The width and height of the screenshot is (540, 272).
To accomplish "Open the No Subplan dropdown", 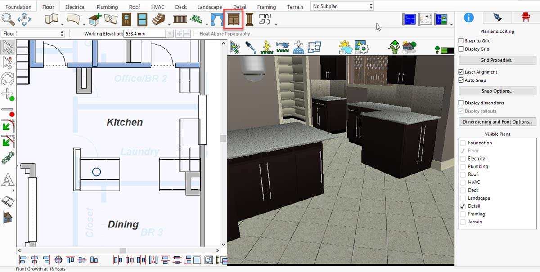I will coord(342,6).
